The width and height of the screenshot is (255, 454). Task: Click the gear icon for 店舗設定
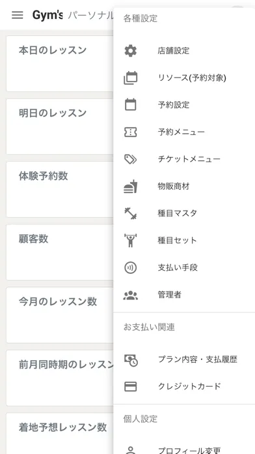(131, 51)
